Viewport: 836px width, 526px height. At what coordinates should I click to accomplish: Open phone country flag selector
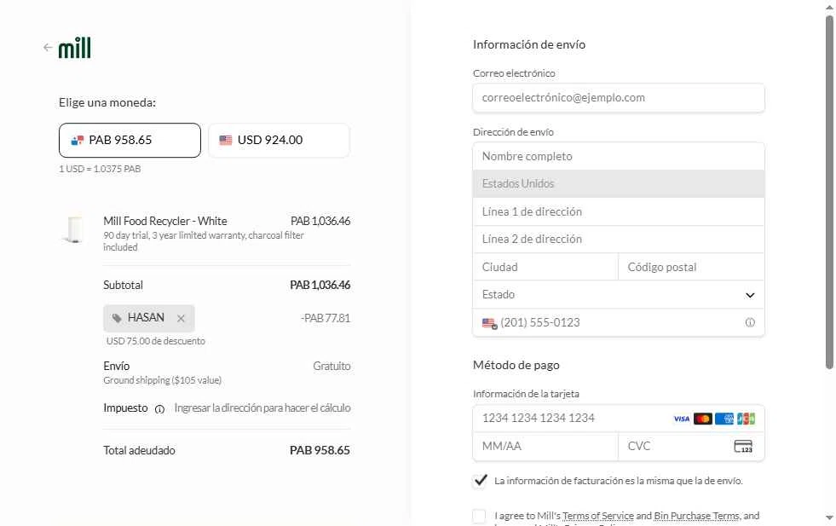point(489,323)
